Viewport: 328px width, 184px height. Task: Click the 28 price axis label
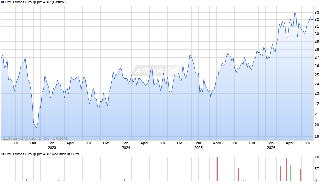coord(317,50)
